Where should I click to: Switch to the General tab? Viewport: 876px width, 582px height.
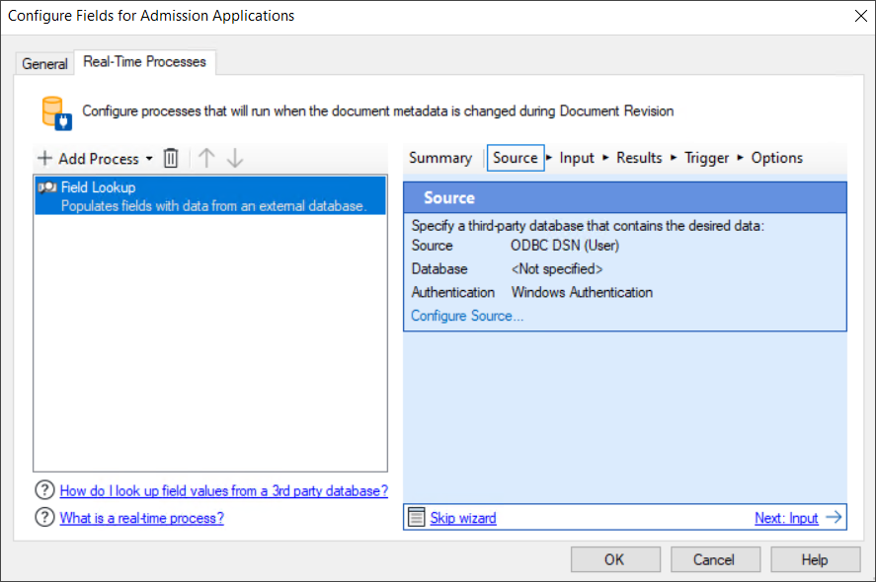tap(44, 63)
